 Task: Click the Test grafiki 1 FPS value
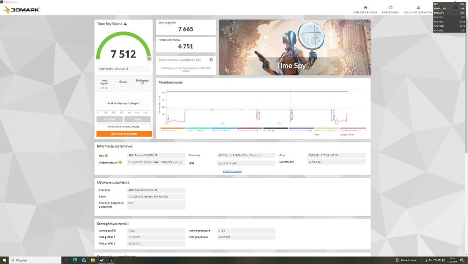[x=156, y=237]
